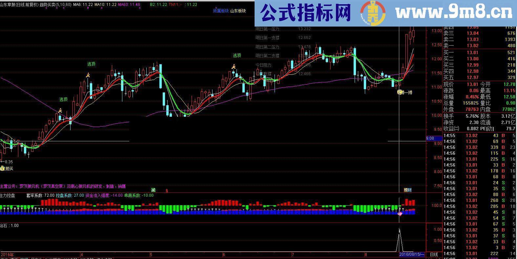Click the blue 9.08 price marker on the axis

(434, 138)
